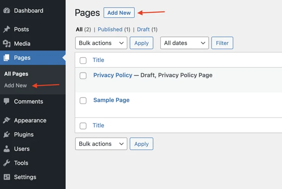The width and height of the screenshot is (282, 189).
Task: Filter by Draft pages
Action: [x=143, y=29]
